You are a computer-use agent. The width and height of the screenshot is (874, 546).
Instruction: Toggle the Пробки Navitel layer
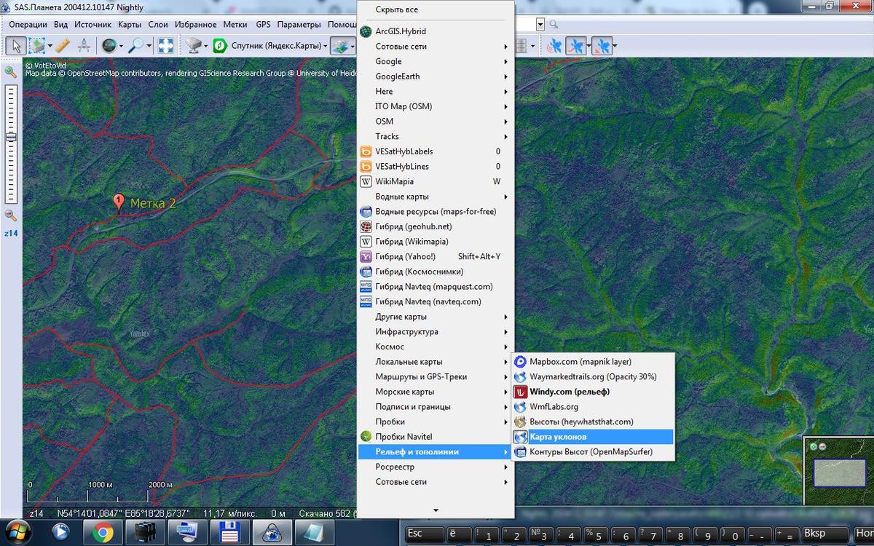pos(436,437)
